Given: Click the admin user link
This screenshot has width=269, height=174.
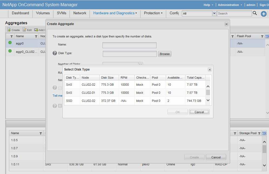Looking at the screenshot, I should 251,5.
